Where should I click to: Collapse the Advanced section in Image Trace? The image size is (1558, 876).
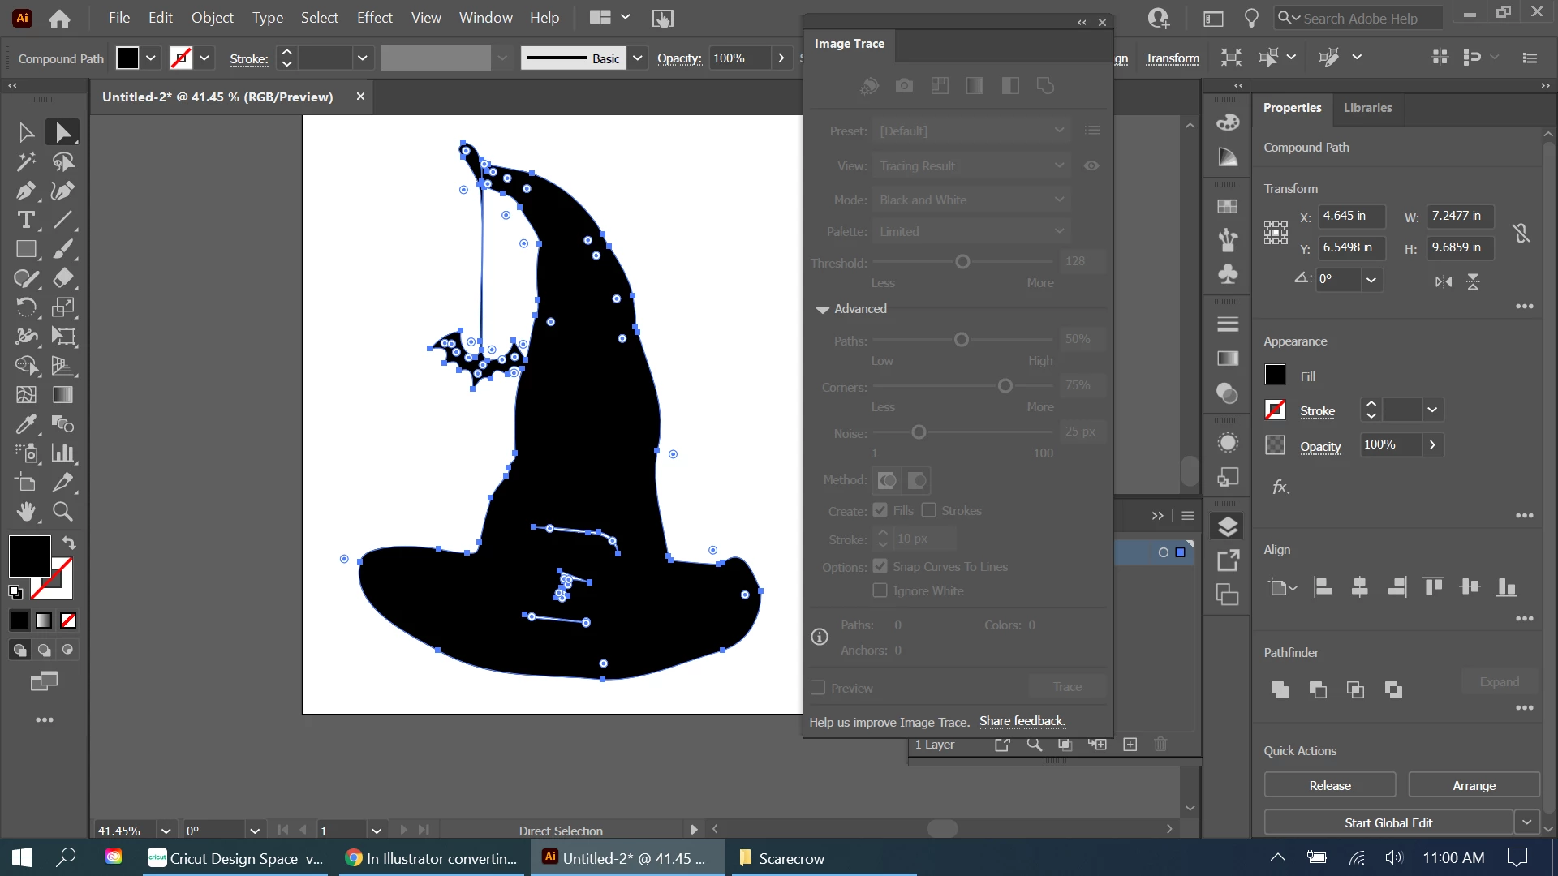[x=822, y=309]
